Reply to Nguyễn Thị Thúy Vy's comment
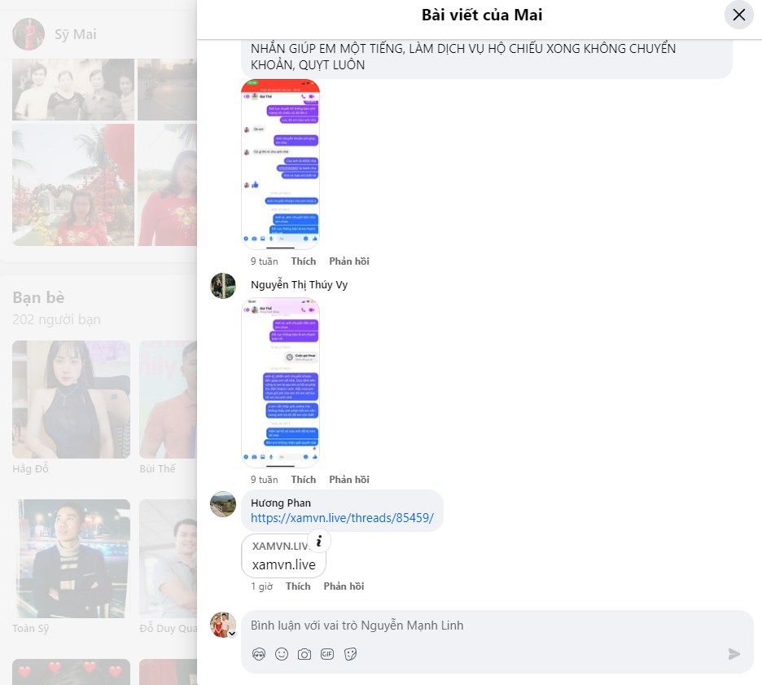762x685 pixels. pos(349,480)
